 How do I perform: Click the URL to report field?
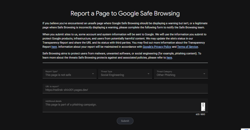(125, 88)
